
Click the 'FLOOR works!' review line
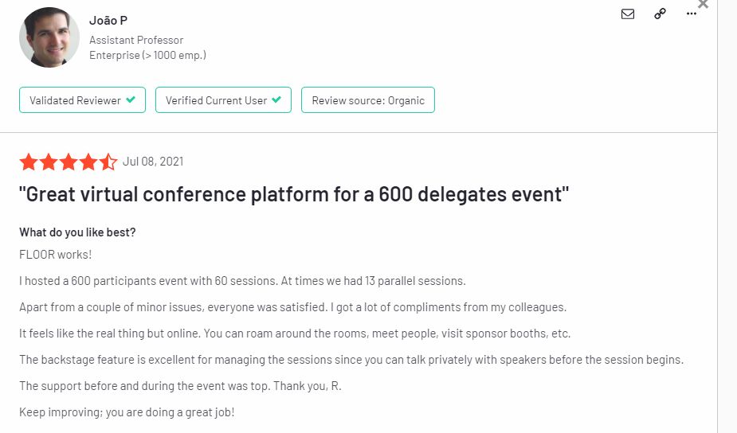[x=56, y=255]
